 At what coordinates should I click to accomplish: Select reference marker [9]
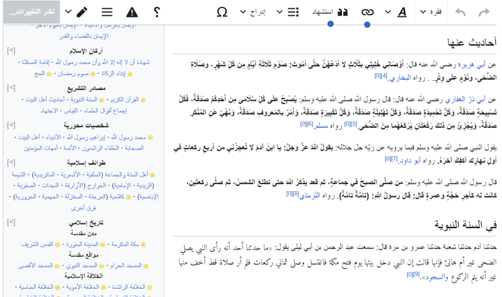pos(416,274)
